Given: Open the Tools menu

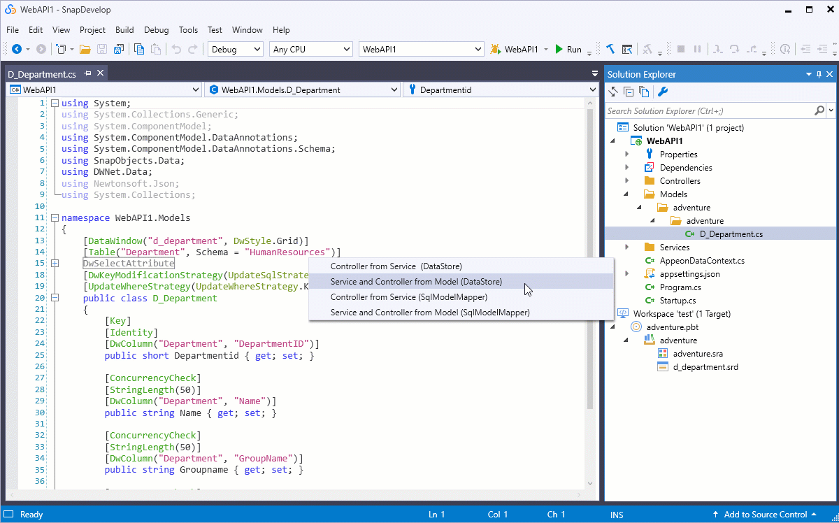Looking at the screenshot, I should [x=188, y=30].
